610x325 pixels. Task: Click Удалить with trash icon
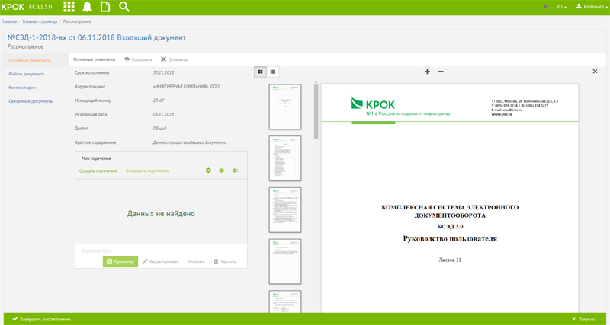point(224,262)
